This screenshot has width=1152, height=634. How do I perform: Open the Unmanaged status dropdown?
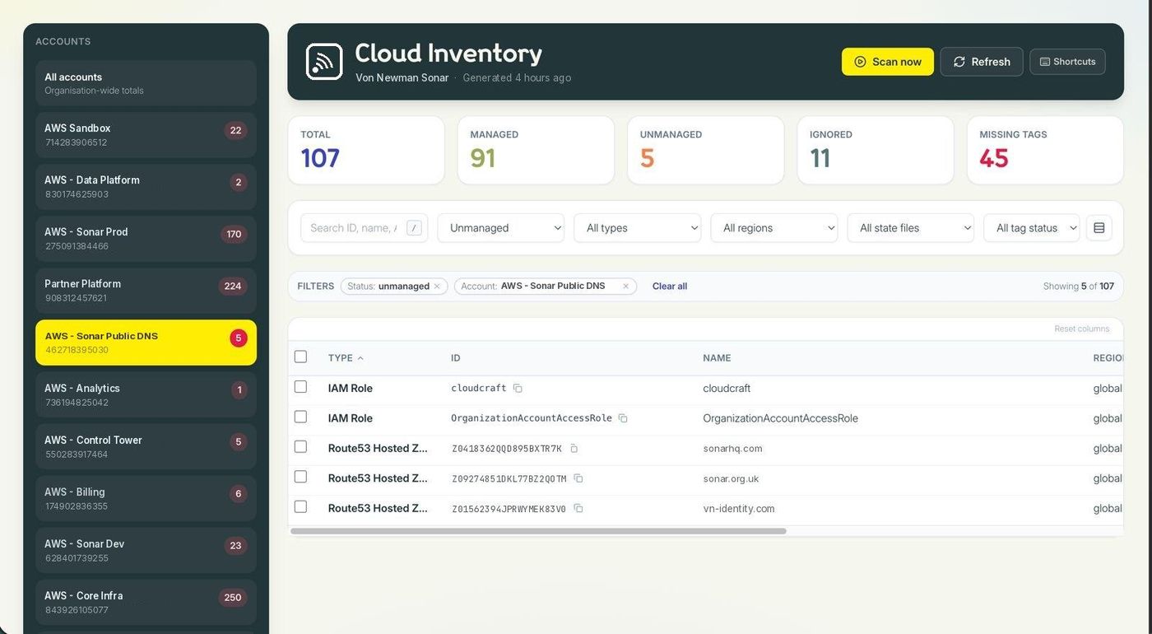pyautogui.click(x=500, y=228)
